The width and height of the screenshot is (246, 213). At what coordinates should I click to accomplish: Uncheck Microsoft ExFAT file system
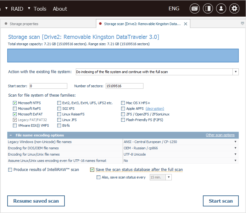(x=15, y=114)
